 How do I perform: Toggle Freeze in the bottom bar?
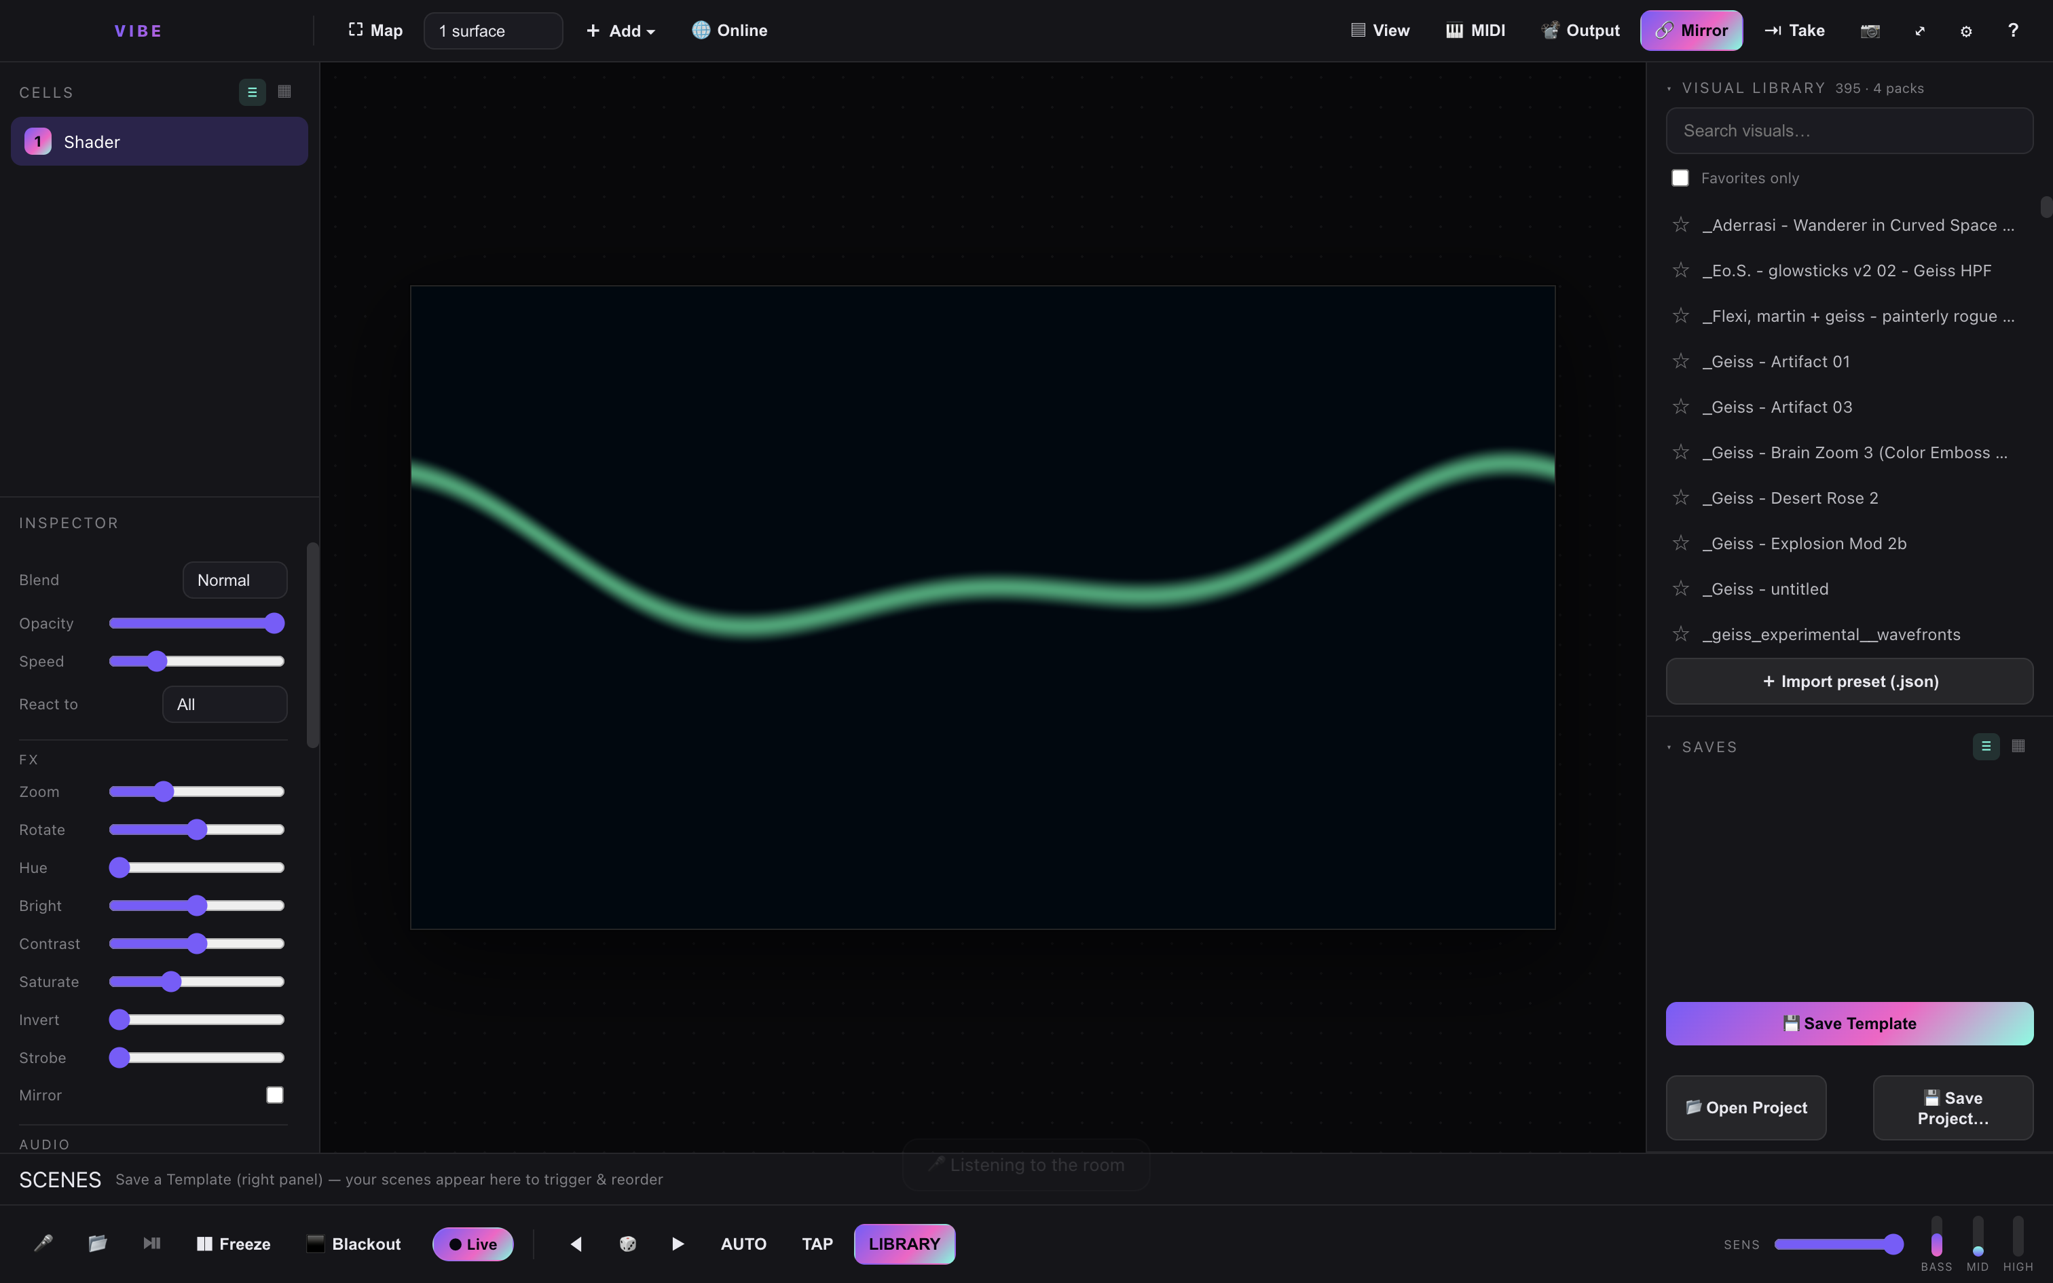[x=234, y=1244]
